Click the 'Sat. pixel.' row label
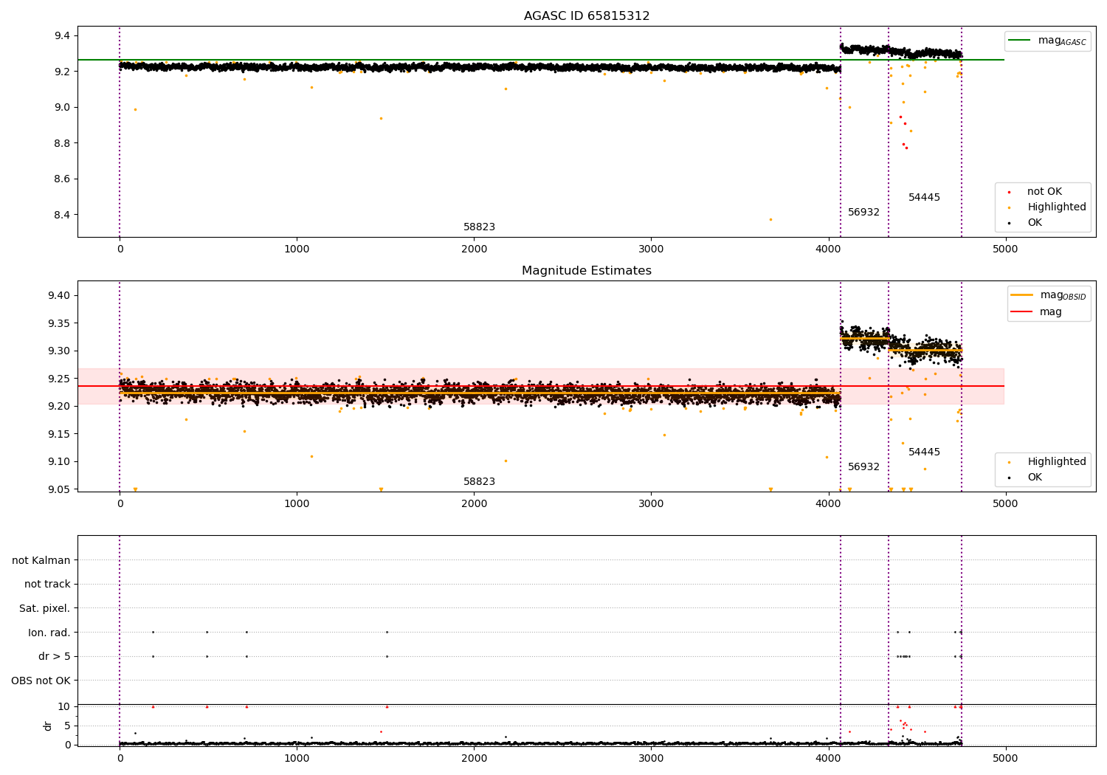1107x775 pixels. click(45, 609)
